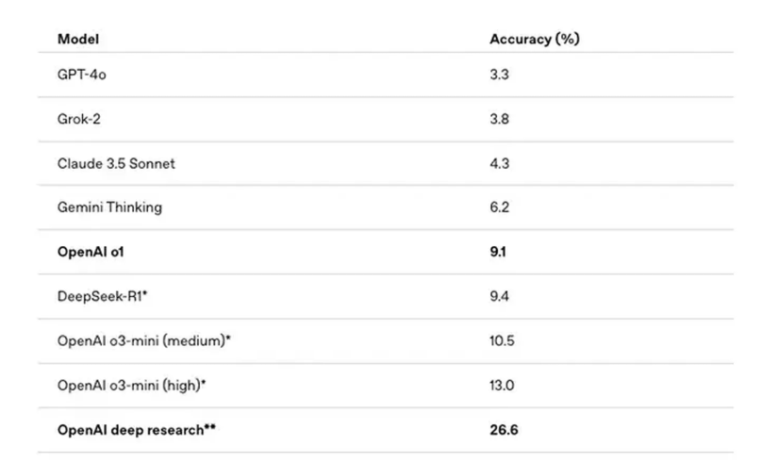The height and width of the screenshot is (463, 779).
Task: Select the OpenAI o3-mini (high)* label
Action: [132, 386]
